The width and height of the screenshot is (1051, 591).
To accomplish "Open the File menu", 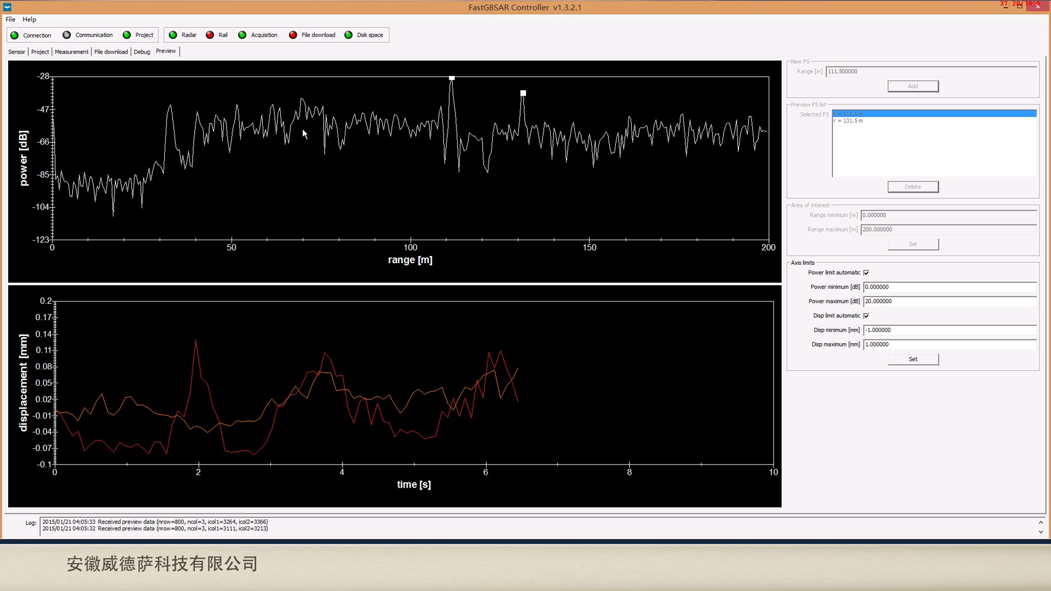I will (x=10, y=19).
